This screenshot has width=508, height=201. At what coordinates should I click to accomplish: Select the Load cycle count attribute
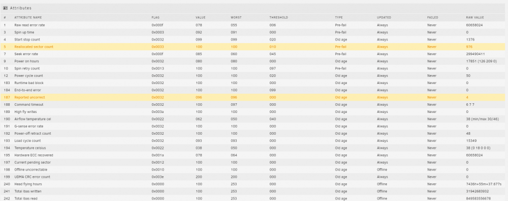(x=27, y=141)
